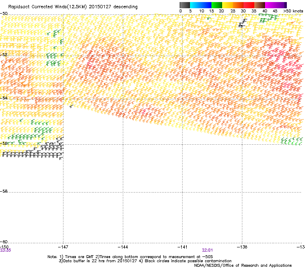Viewport: 305px width, 268px height.
Task: Click the 'Data buffer is 22 hrs' note line
Action: click(145, 261)
